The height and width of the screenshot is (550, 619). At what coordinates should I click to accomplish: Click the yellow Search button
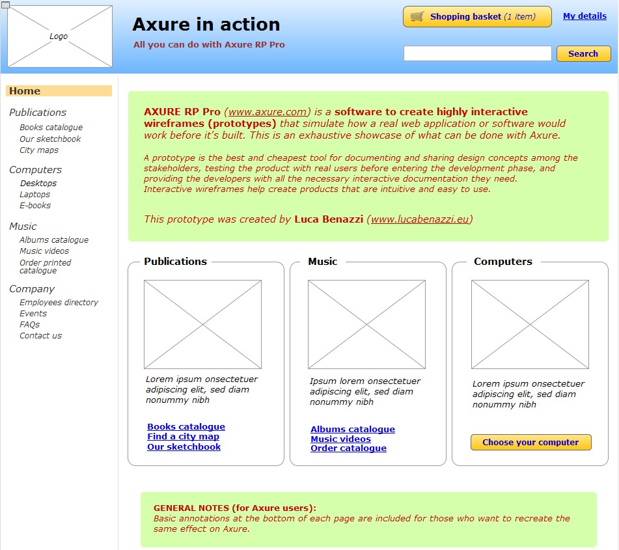click(x=583, y=53)
